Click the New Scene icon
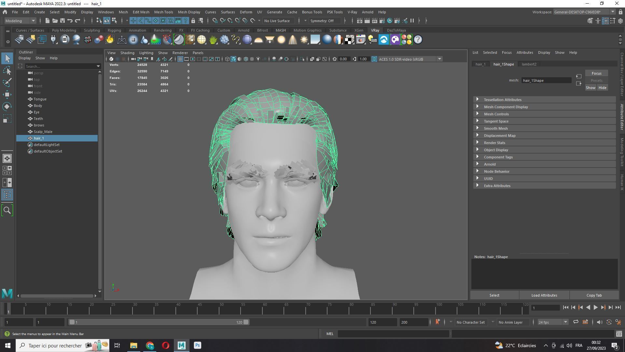Image resolution: width=625 pixels, height=352 pixels. point(47,21)
